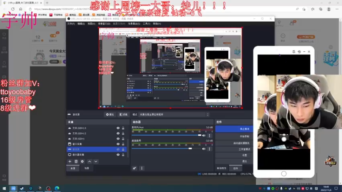Mute the 桌面音频 speaker icon

click(204, 149)
